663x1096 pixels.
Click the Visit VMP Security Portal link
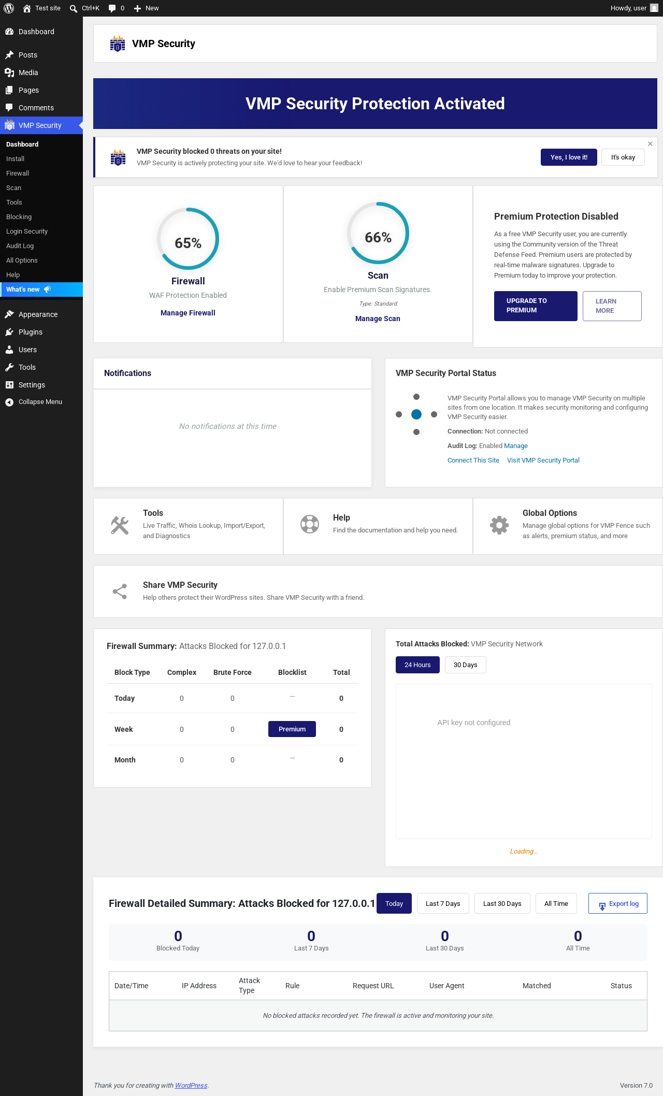coord(543,460)
